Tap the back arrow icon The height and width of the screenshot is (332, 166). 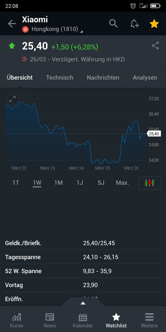point(12,24)
